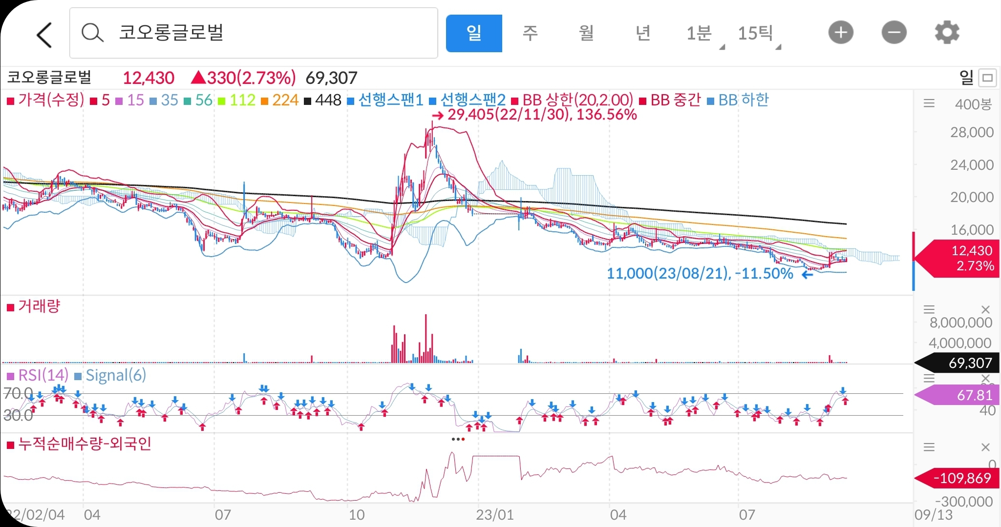Click the 8,000,000 volume axis label
The height and width of the screenshot is (527, 1001).
coord(961,323)
